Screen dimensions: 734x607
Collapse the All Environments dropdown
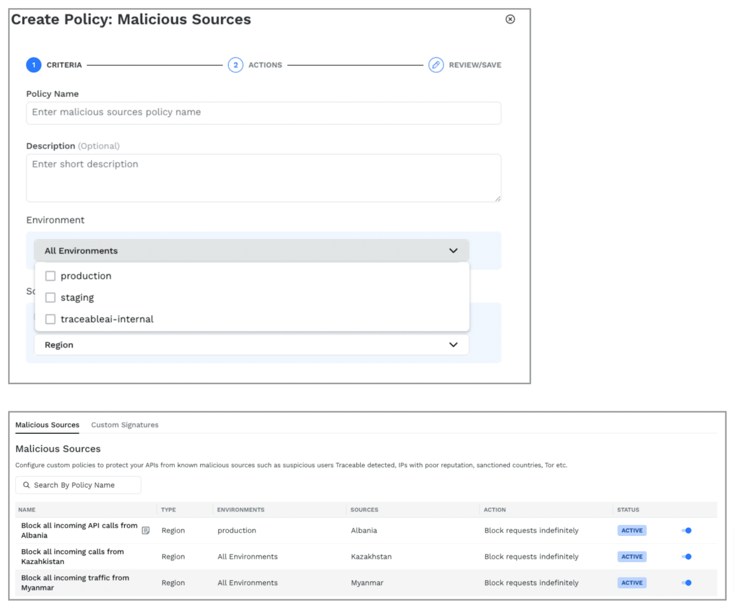(x=453, y=250)
